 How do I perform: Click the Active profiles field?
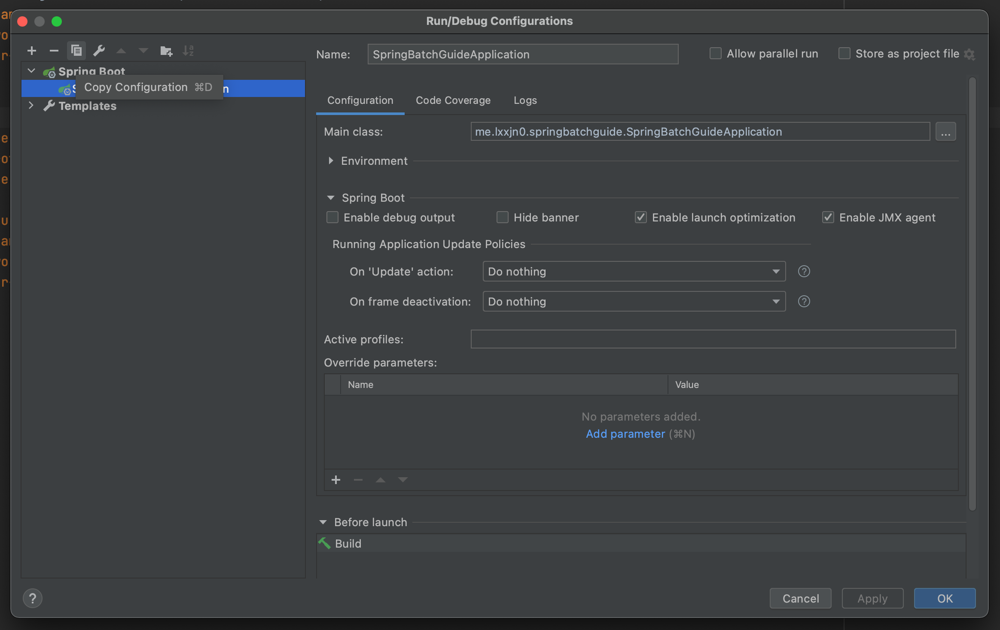[x=713, y=339]
